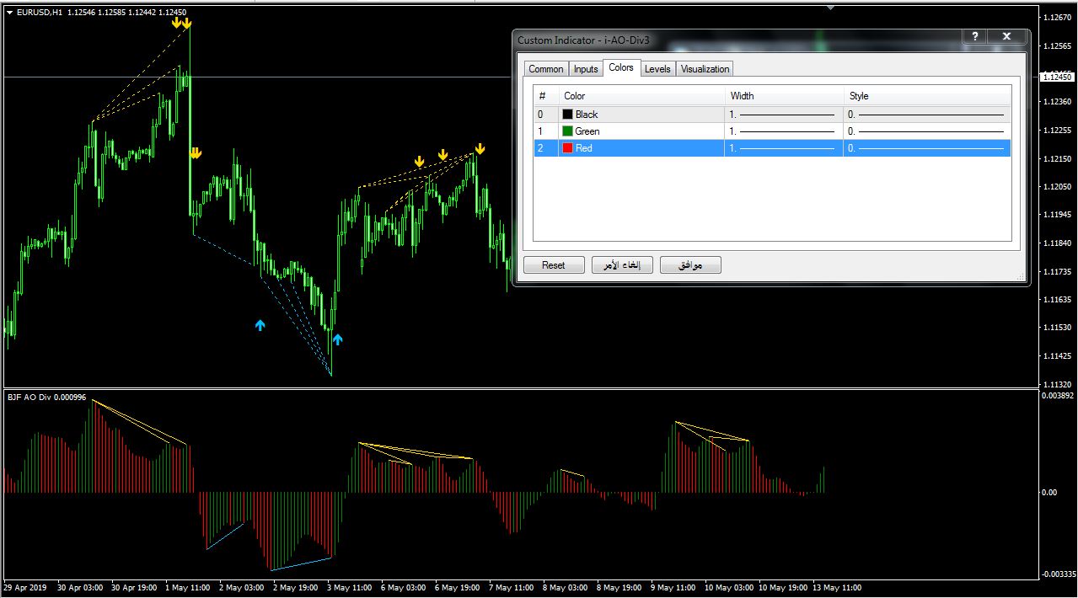Switch to the Inputs tab
Image resolution: width=1078 pixels, height=598 pixels.
(x=586, y=69)
